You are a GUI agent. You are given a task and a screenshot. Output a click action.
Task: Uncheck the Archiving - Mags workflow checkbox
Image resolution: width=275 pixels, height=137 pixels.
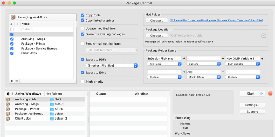click(12, 39)
